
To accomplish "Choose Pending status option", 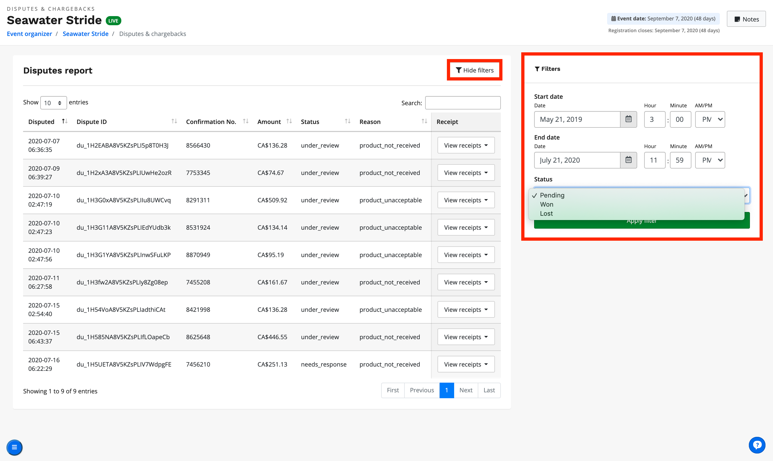I will click(x=552, y=195).
